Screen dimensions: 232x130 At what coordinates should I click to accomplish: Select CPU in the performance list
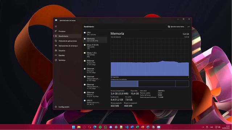pos(95,34)
